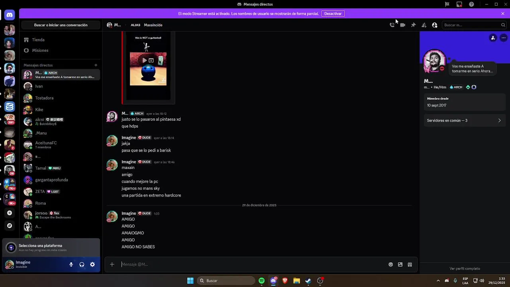The image size is (510, 287).
Task: Add friends to this direct message
Action: pyautogui.click(x=424, y=25)
